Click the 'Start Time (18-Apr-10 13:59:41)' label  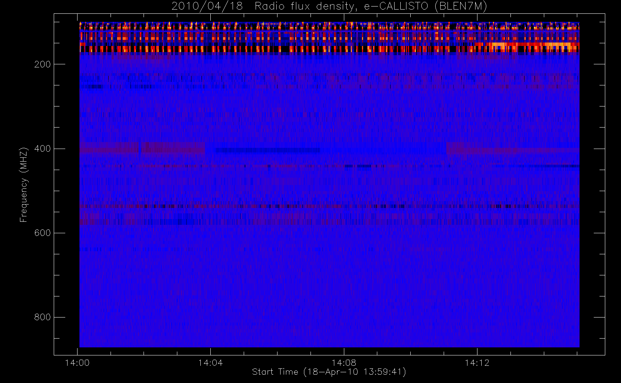(x=329, y=372)
